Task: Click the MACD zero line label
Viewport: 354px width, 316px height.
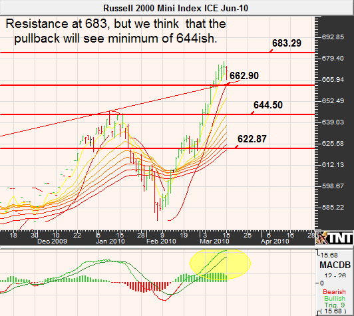Action: pyautogui.click(x=321, y=283)
